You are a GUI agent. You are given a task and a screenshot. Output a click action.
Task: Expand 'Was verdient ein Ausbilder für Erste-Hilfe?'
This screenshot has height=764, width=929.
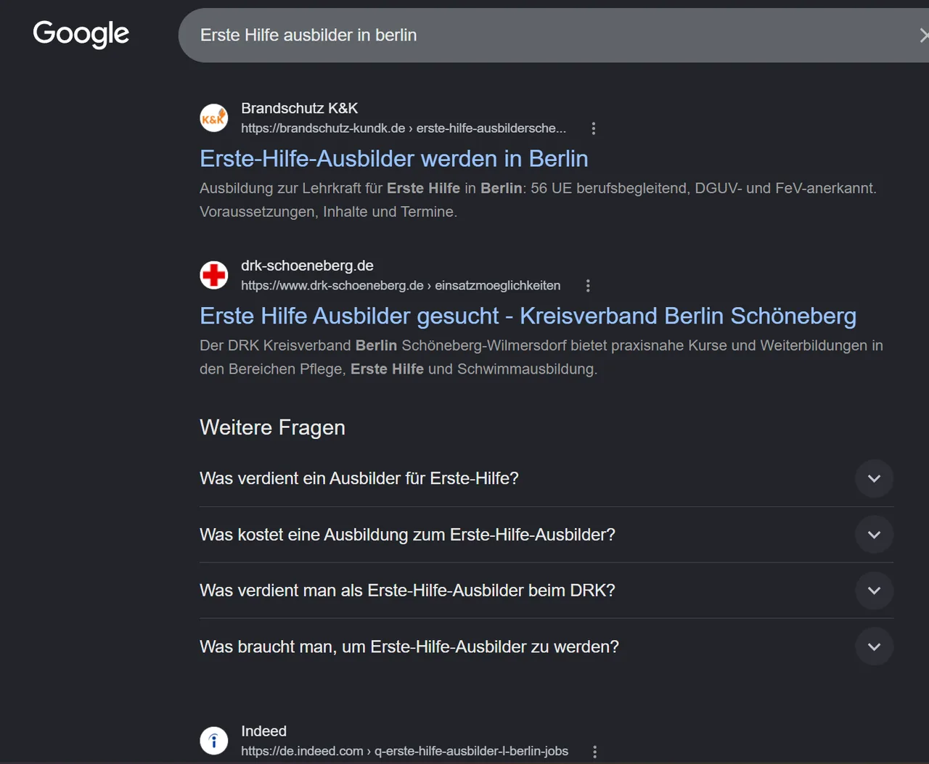pos(874,479)
